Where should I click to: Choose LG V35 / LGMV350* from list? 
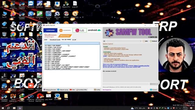coord(72,53)
